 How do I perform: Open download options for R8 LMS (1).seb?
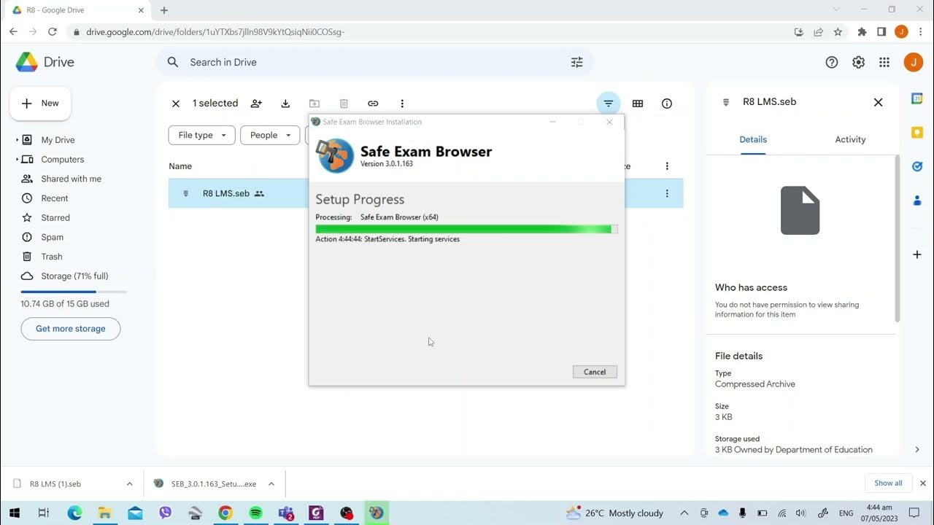point(129,483)
